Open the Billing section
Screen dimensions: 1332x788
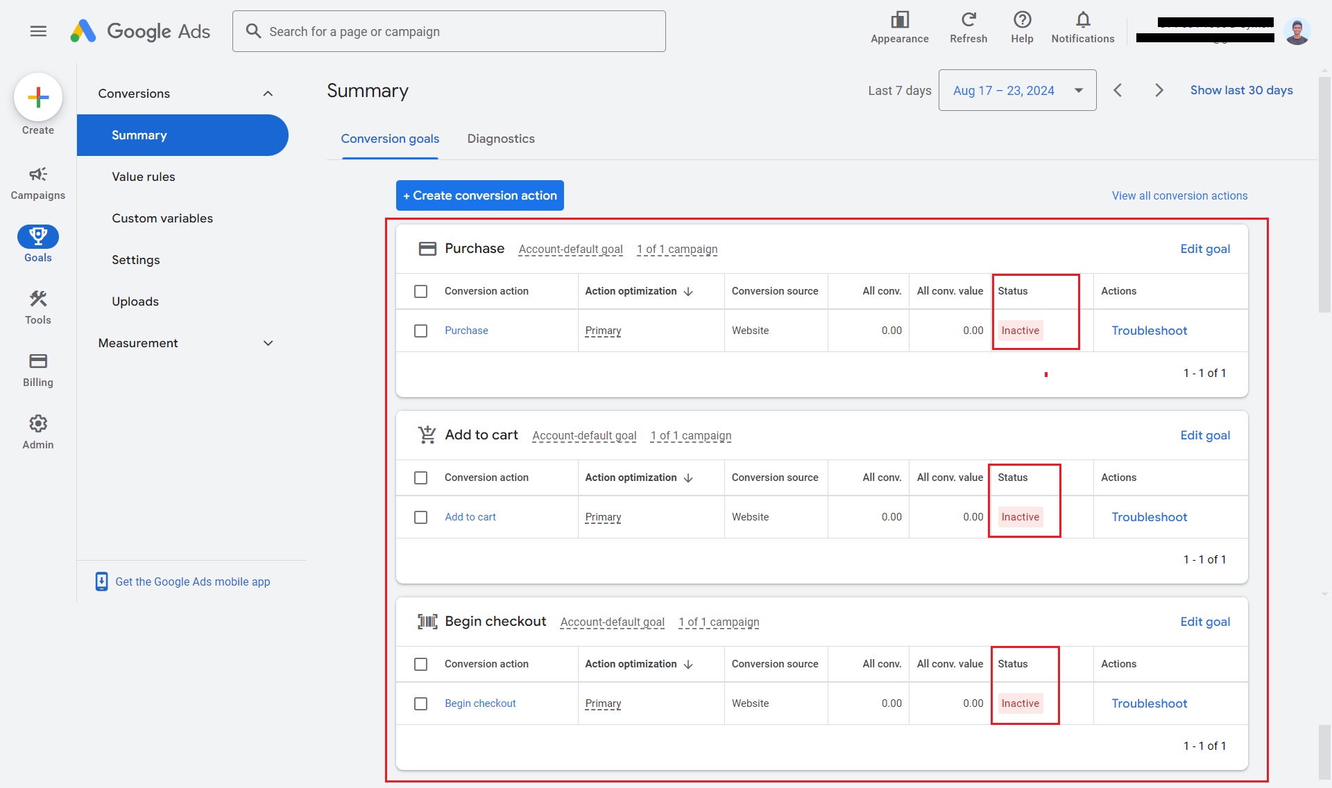click(x=38, y=370)
